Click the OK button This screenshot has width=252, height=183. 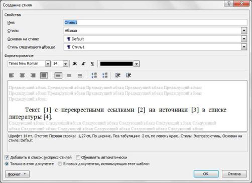click(x=206, y=174)
